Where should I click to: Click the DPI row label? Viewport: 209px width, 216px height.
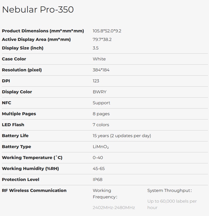[x=6, y=81]
